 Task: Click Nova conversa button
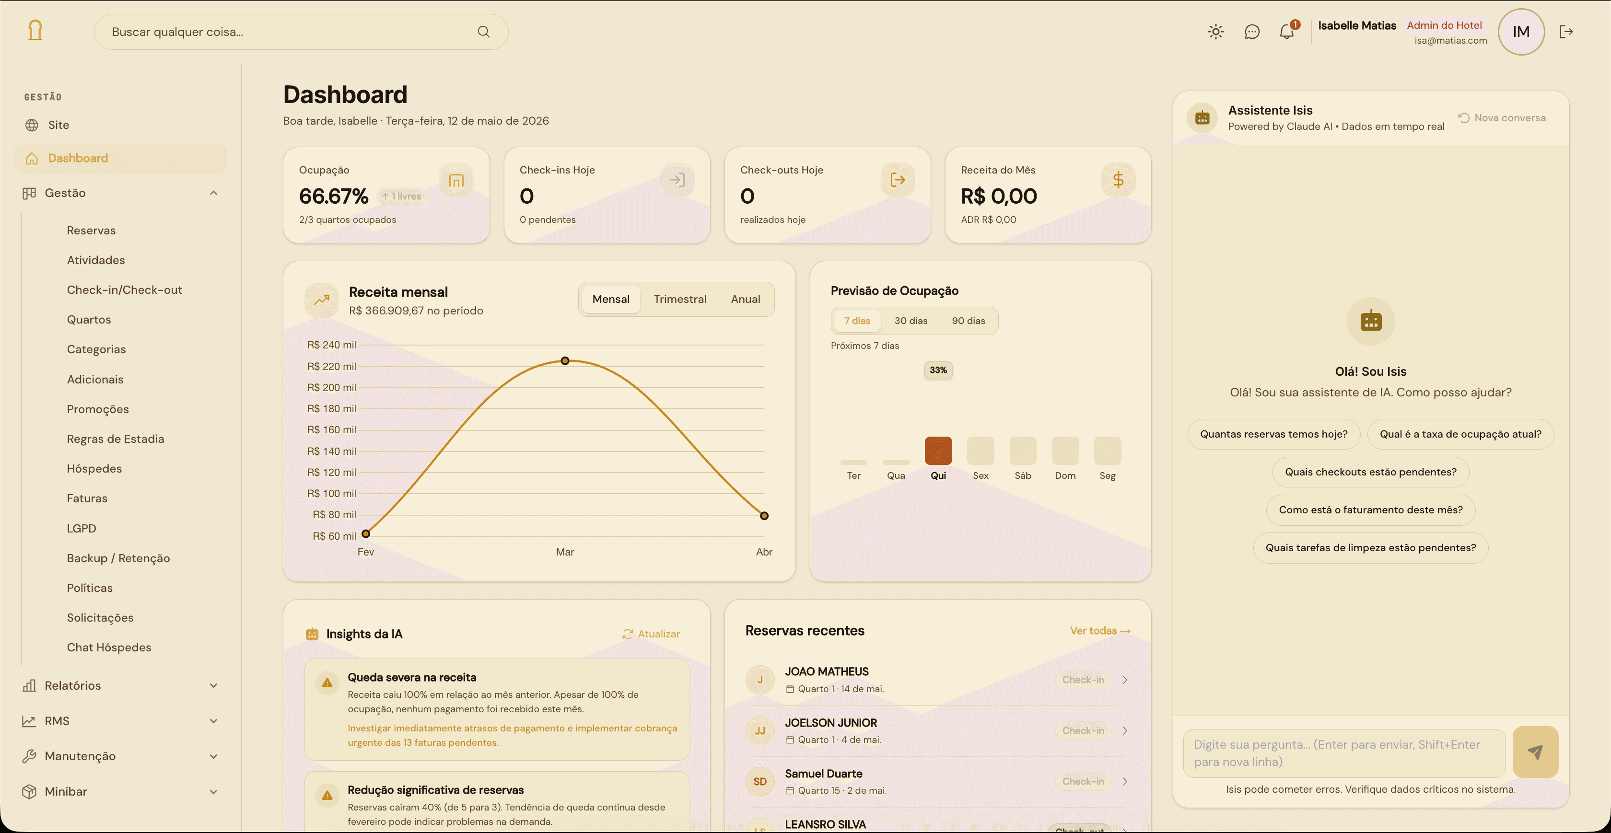(x=1502, y=118)
